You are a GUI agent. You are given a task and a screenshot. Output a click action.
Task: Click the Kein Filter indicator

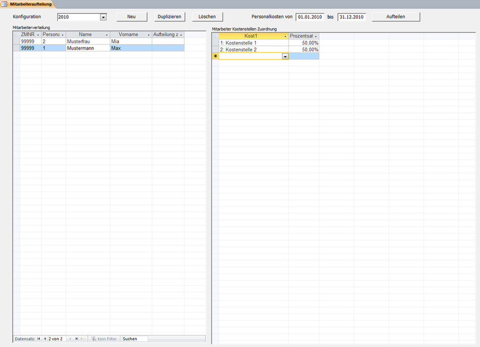coord(104,339)
